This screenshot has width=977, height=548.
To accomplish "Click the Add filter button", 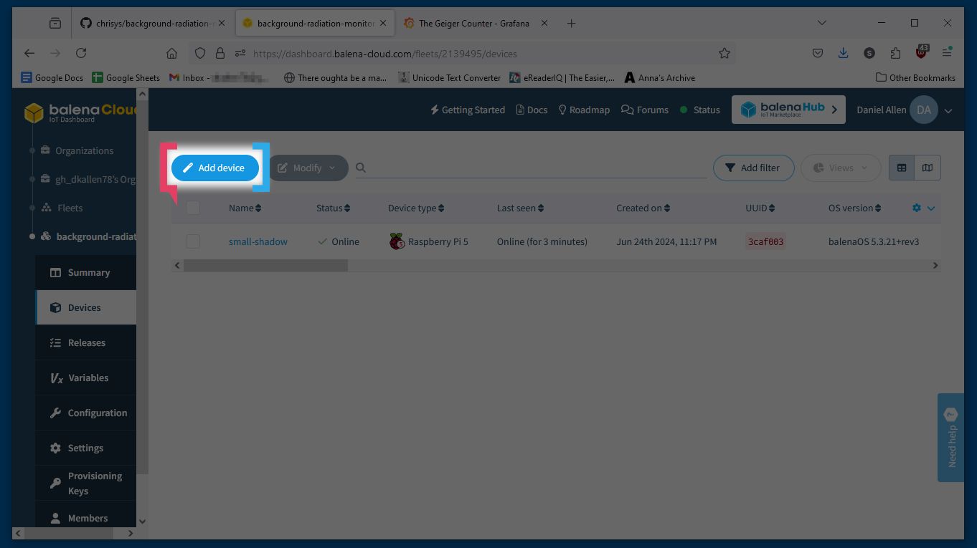I will pyautogui.click(x=753, y=168).
